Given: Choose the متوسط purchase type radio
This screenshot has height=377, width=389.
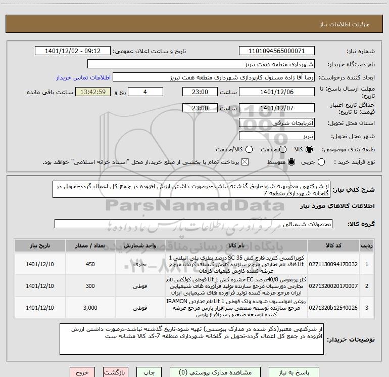Looking at the screenshot, I should tap(291, 162).
